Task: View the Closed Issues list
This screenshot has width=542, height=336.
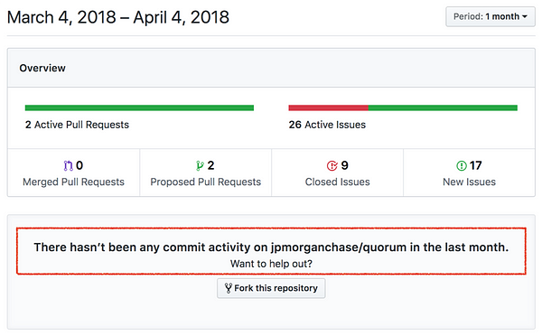Action: (x=337, y=173)
